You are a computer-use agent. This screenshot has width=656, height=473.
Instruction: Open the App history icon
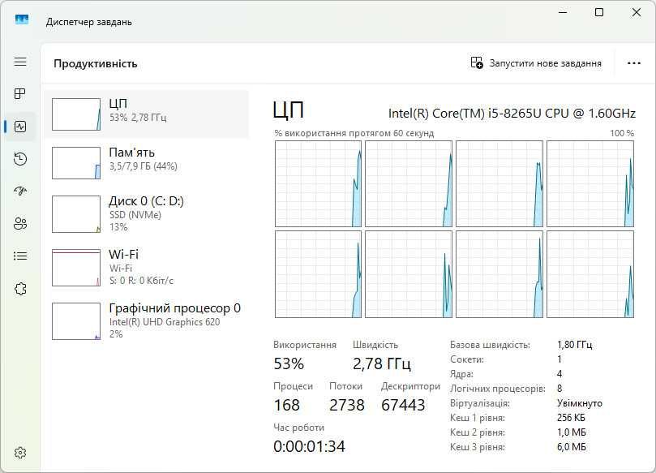point(20,159)
